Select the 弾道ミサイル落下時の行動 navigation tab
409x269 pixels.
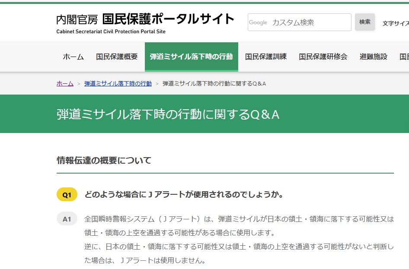pos(192,57)
